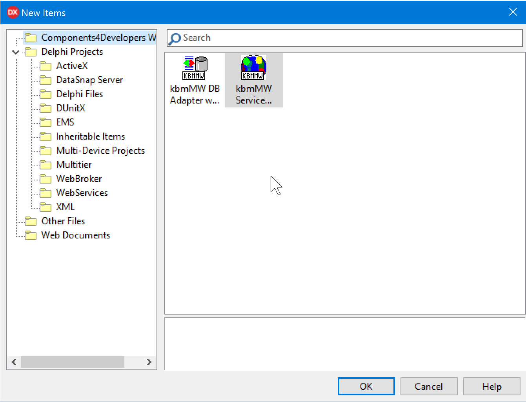Open the DataSnap Server category

pyautogui.click(x=89, y=80)
